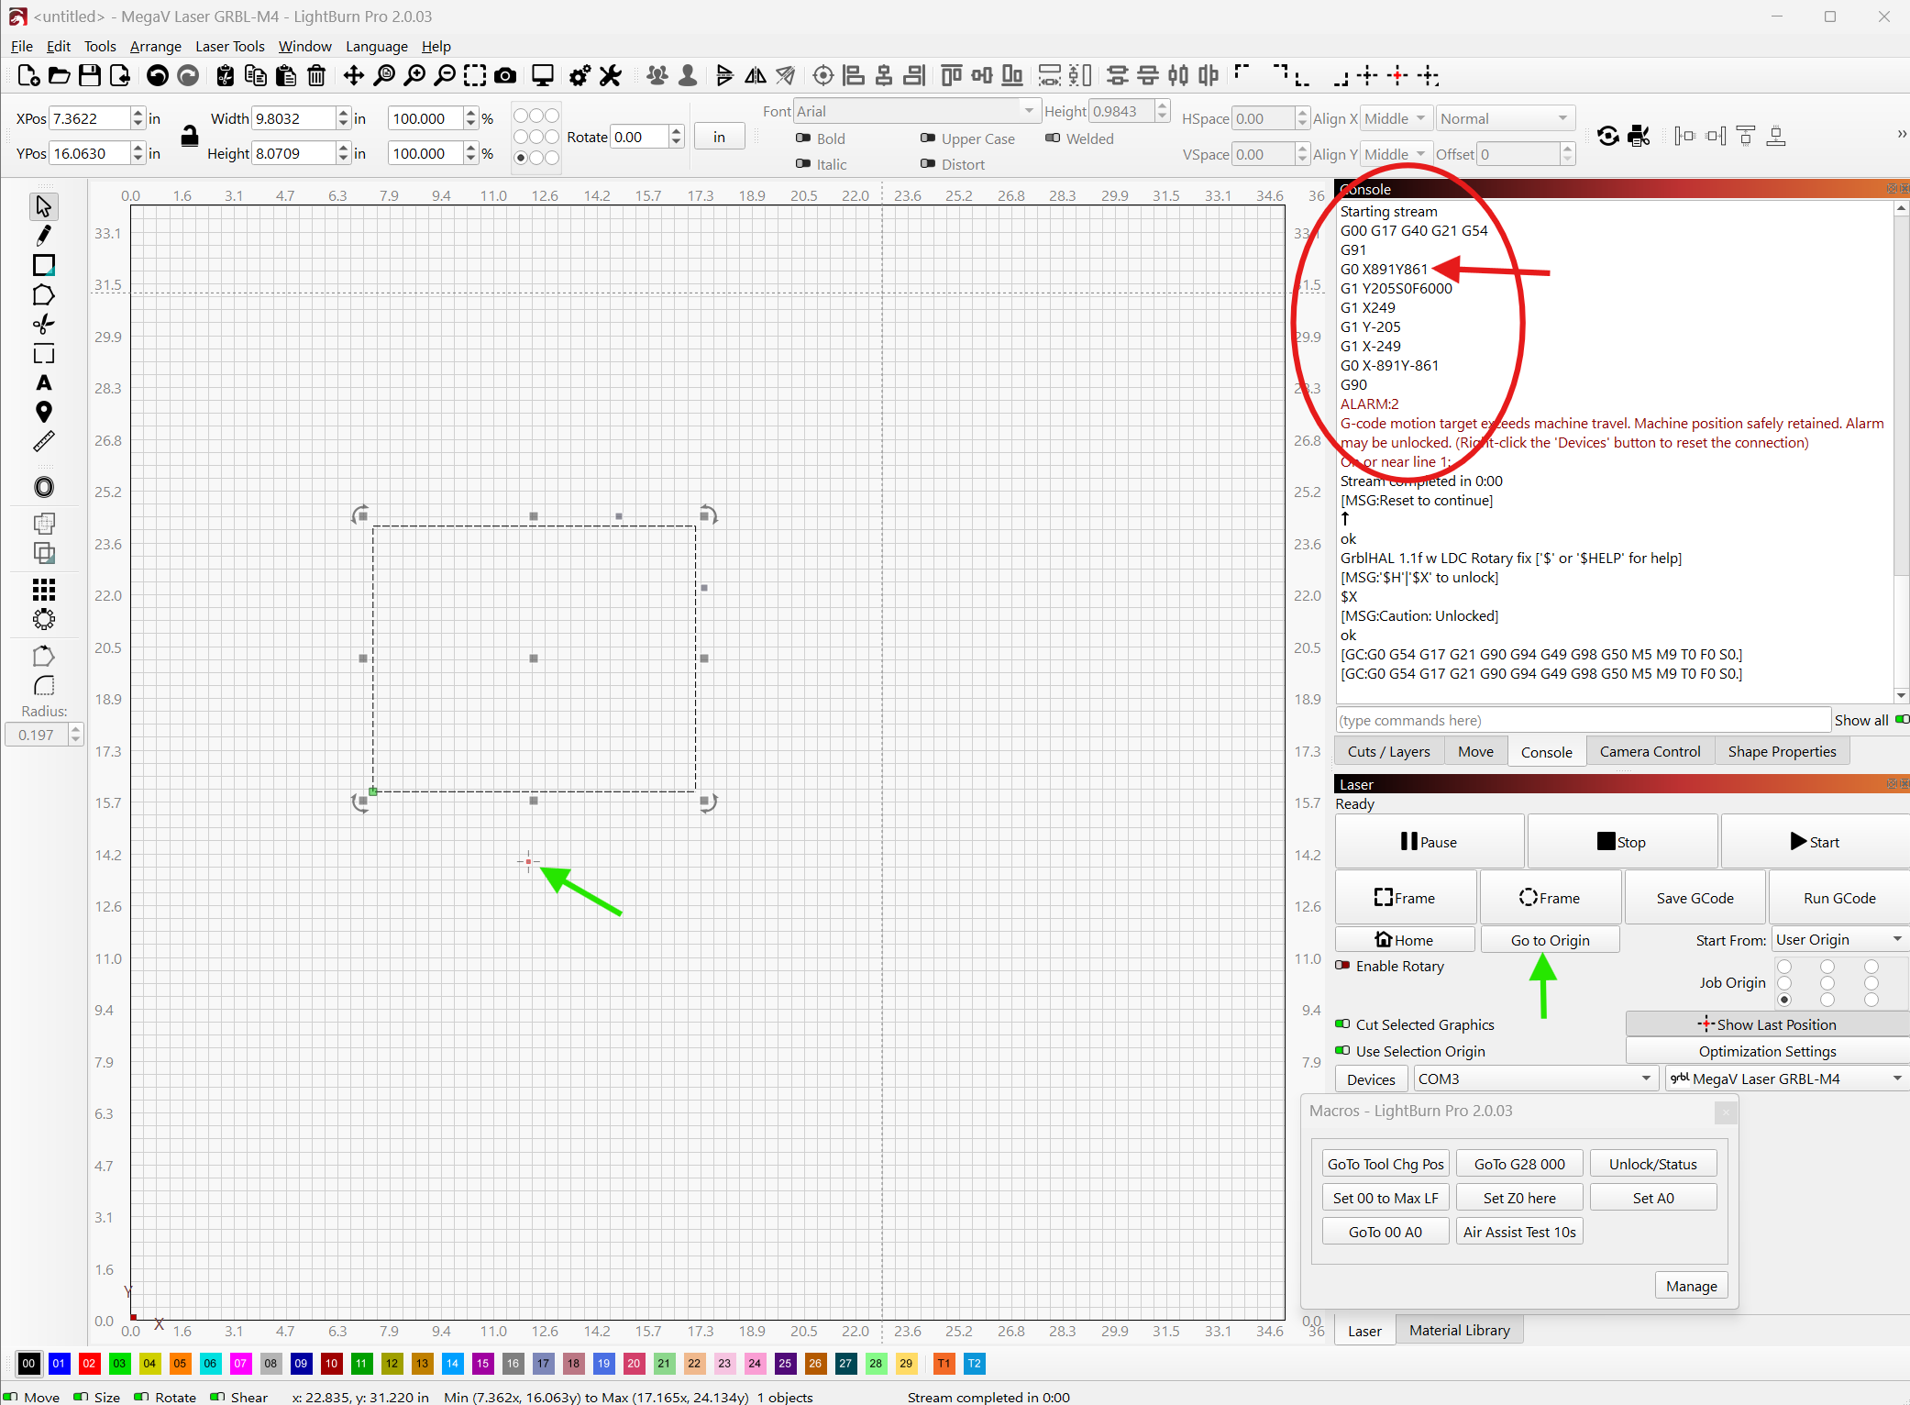Open the Start From dropdown
The image size is (1910, 1405).
[1838, 940]
